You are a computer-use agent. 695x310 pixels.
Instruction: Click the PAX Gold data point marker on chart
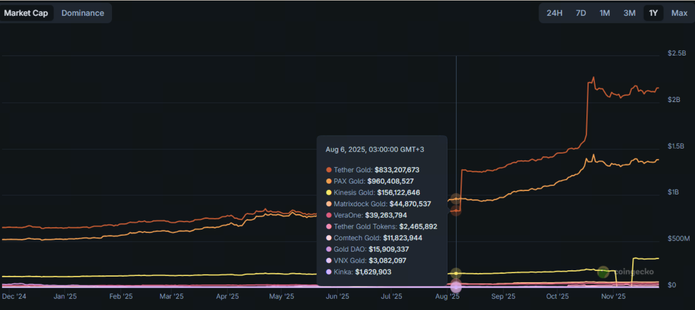point(456,199)
